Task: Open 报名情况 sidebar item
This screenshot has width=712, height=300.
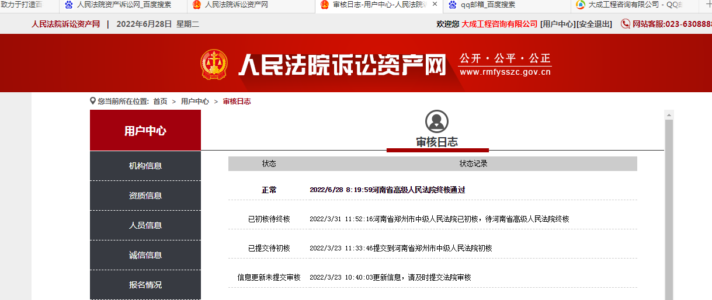Action: 145,285
